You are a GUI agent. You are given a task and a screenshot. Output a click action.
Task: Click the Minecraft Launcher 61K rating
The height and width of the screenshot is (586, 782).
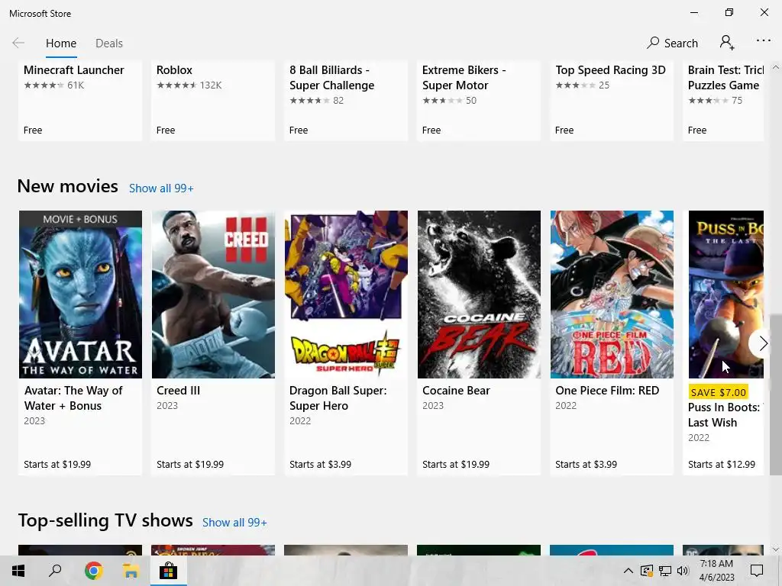54,85
